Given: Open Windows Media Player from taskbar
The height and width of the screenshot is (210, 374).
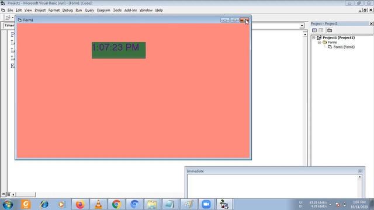Looking at the screenshot, I should click(62, 204).
